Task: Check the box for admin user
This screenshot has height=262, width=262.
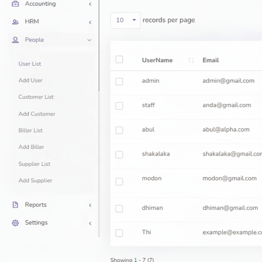Action: click(x=119, y=81)
